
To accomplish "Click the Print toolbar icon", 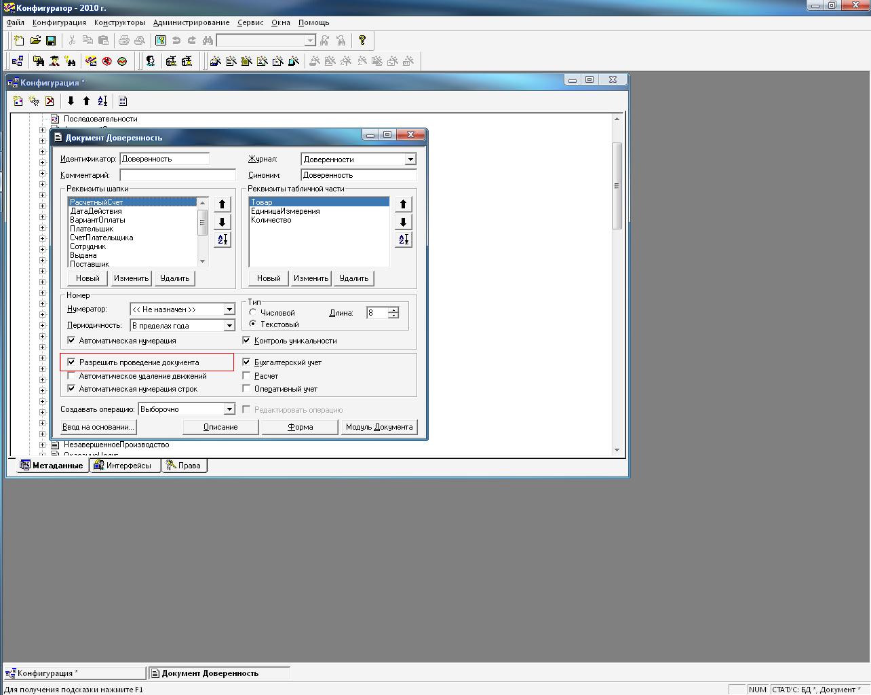I will coord(124,41).
